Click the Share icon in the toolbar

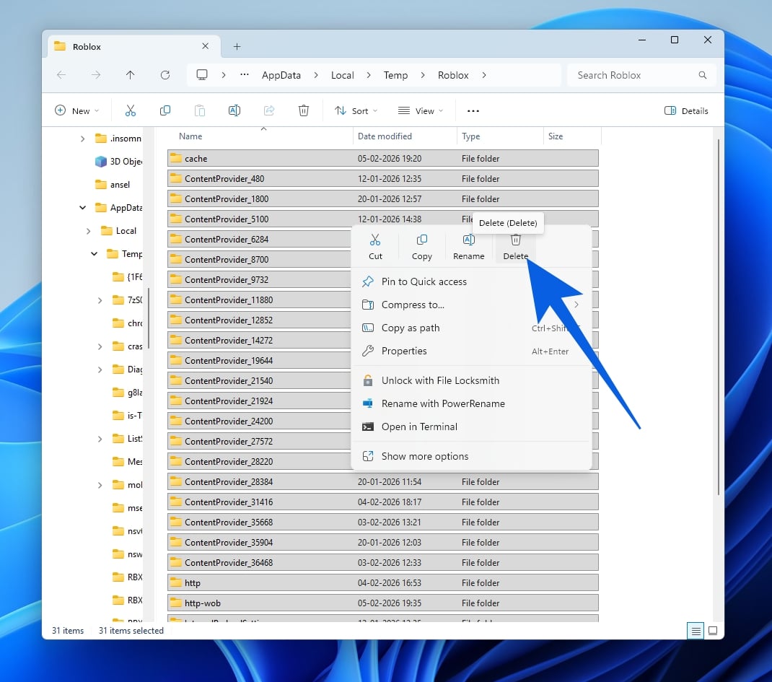(268, 110)
